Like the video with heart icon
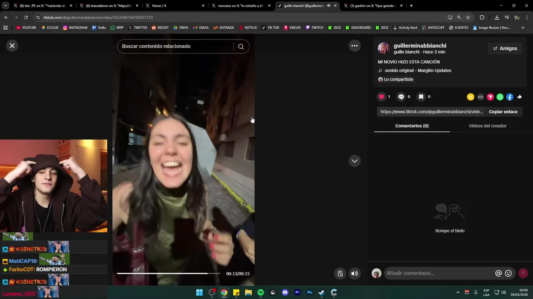 (381, 97)
